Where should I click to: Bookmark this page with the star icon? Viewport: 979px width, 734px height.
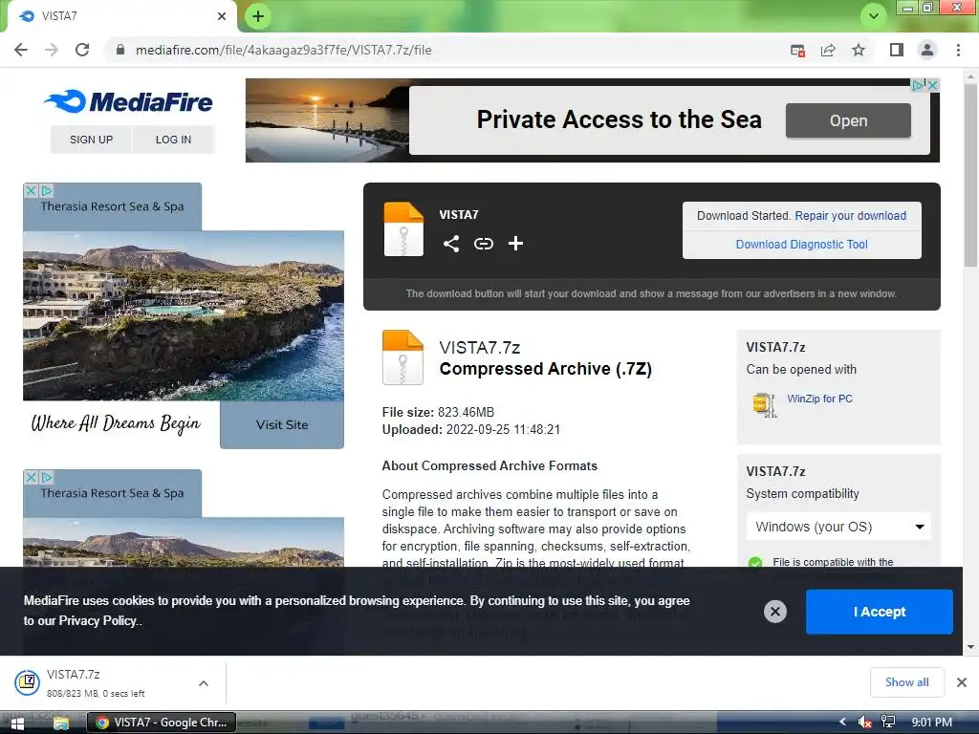(x=859, y=50)
